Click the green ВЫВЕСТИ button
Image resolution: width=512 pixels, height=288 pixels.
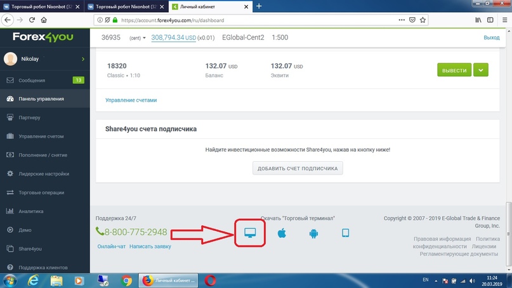[x=454, y=70]
